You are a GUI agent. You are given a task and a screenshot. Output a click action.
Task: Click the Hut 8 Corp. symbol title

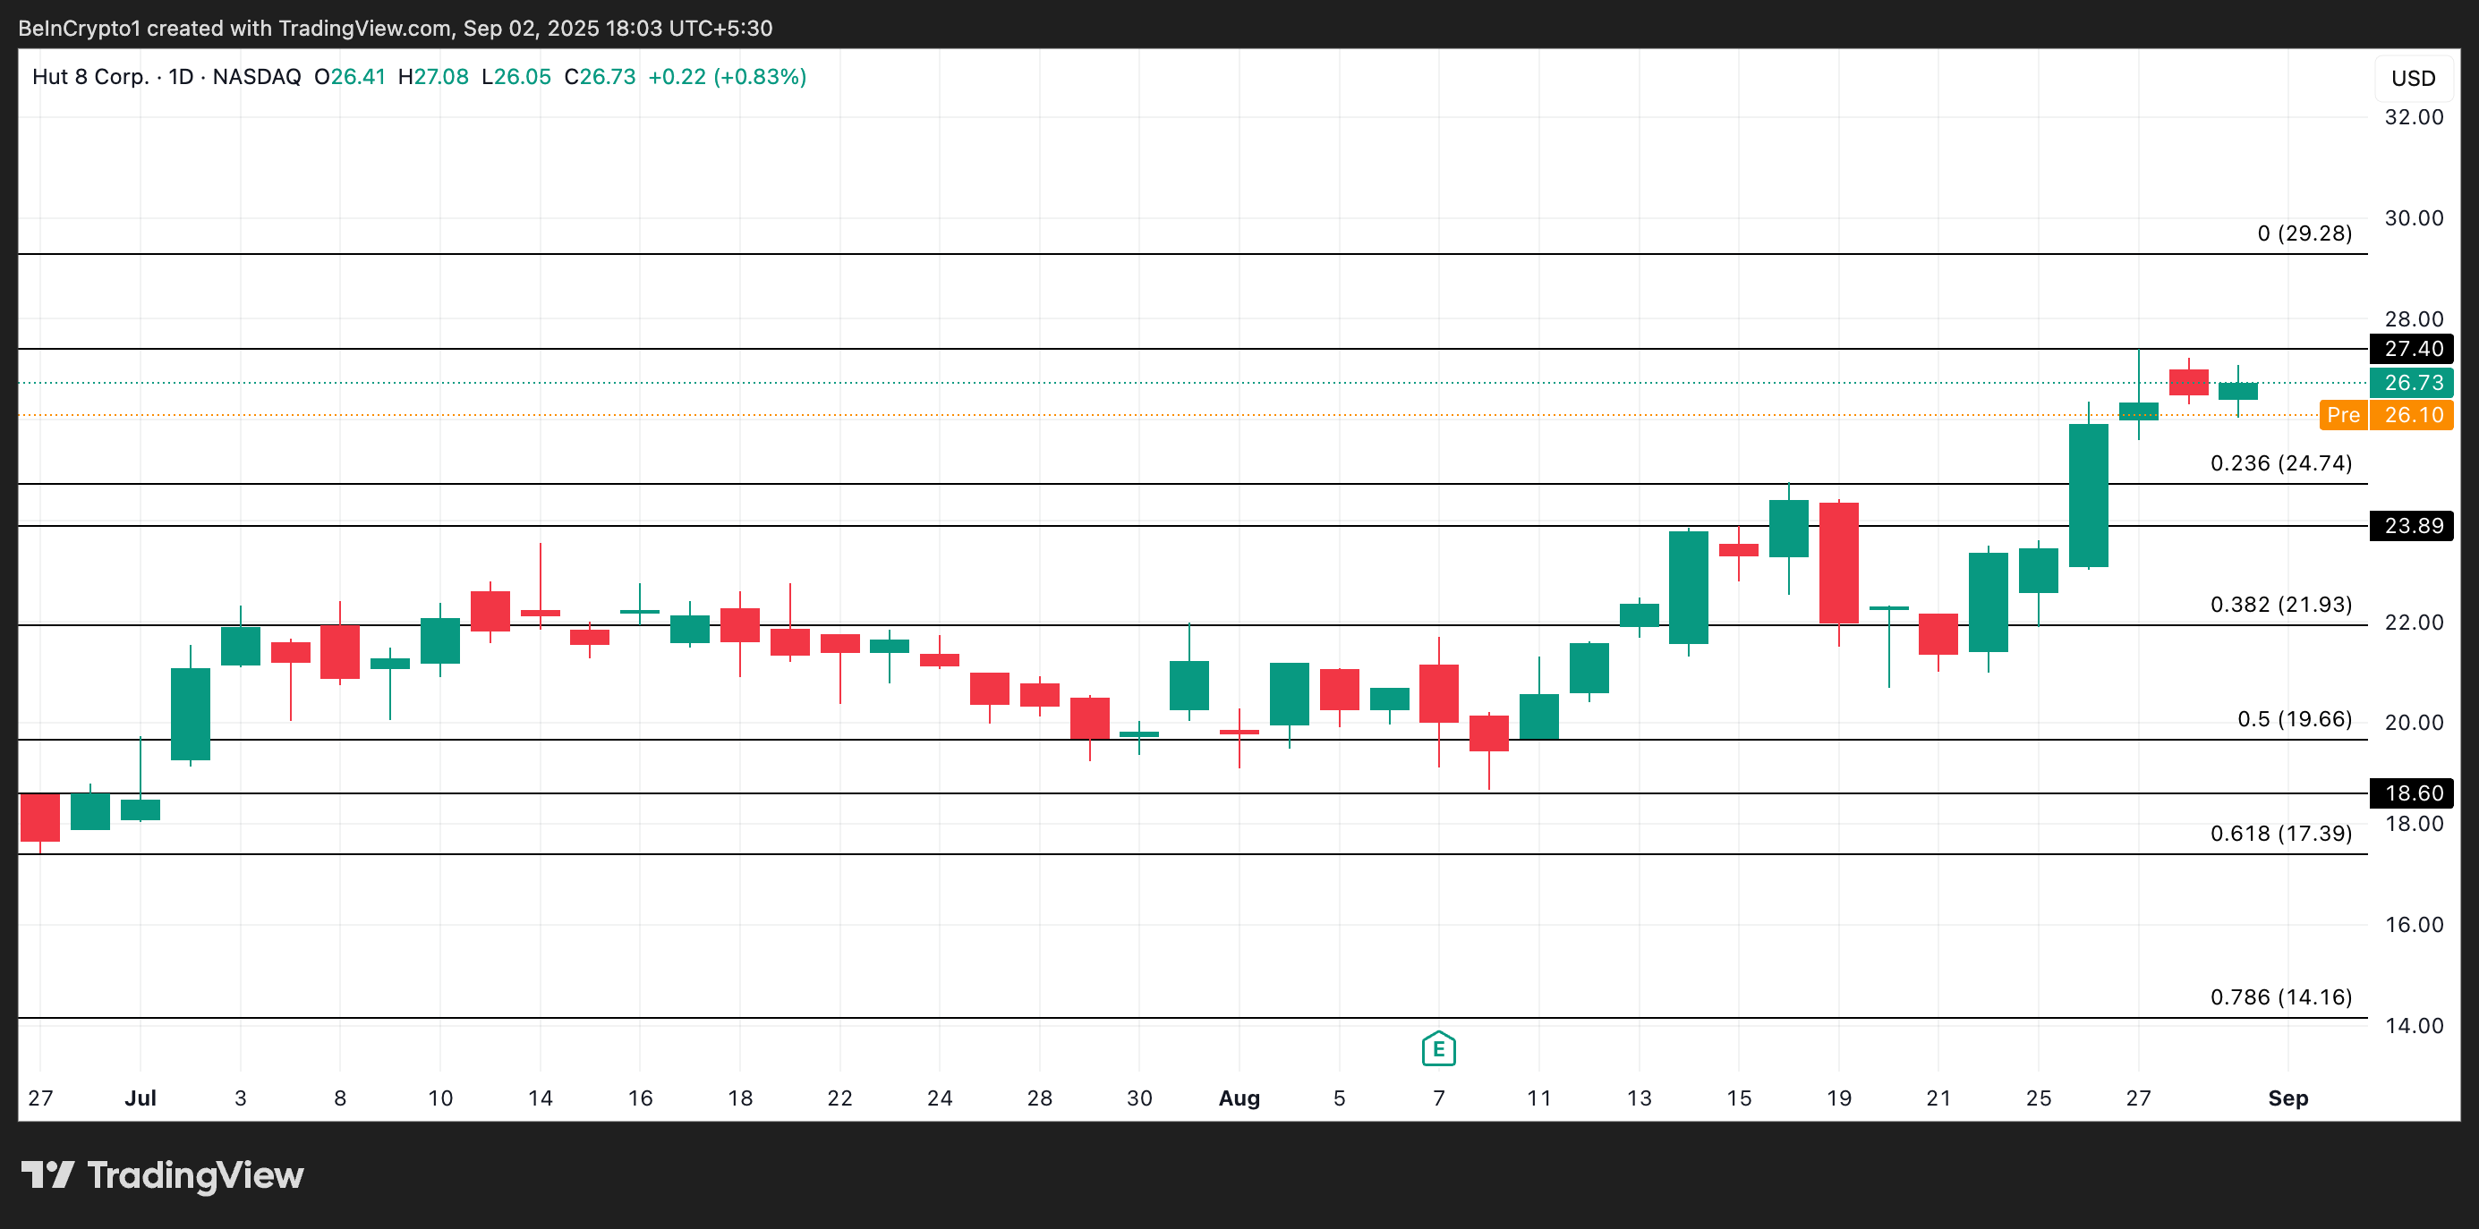90,77
